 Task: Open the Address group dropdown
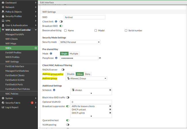[86, 79]
